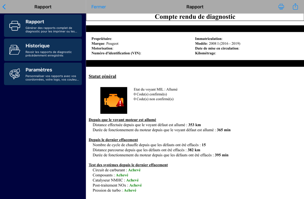This screenshot has height=199, width=304.
Task: Click the Paramètres palette icon
Action: coord(15,74)
